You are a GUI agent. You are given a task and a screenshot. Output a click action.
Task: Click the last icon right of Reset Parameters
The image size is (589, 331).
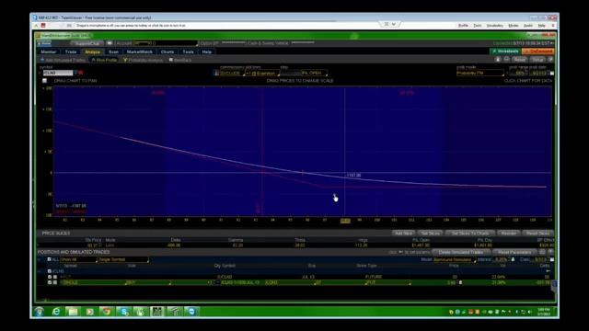coord(550,252)
